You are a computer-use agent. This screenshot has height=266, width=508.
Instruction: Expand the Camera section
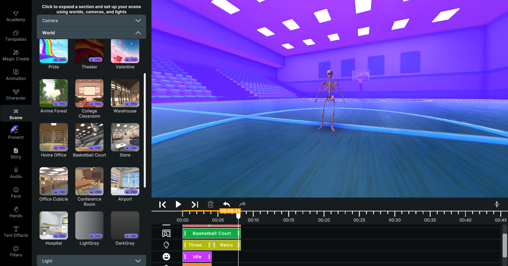coord(91,21)
